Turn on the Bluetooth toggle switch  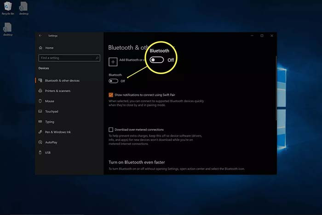click(113, 81)
